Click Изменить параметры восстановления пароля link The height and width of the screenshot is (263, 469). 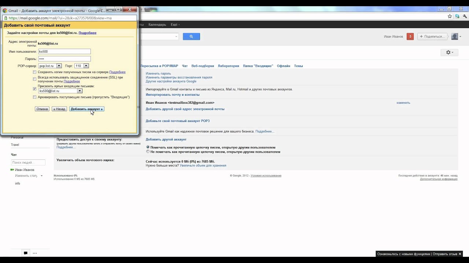coord(179,77)
